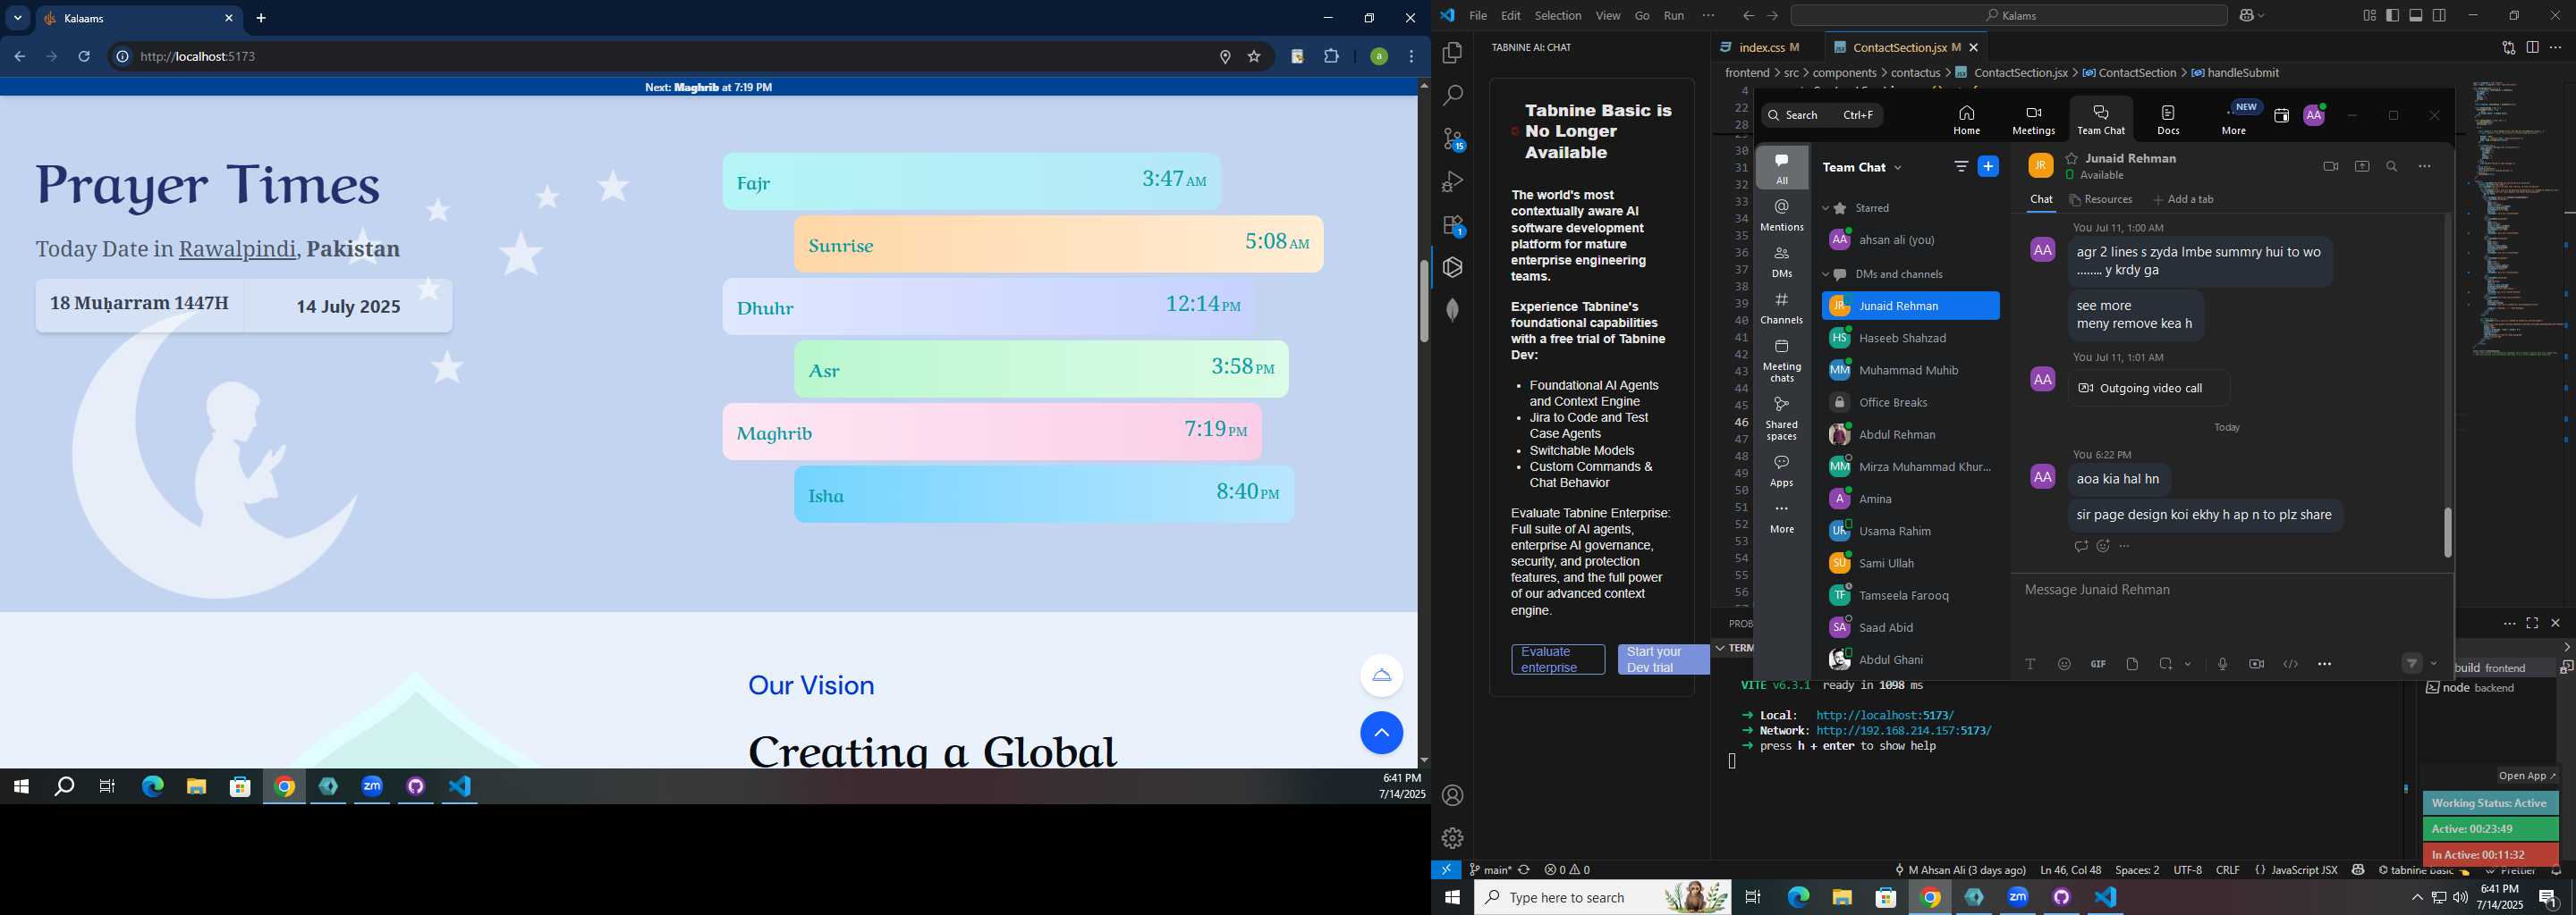Viewport: 2576px width, 915px height.
Task: Maximize the VS Code terminal panel
Action: [x=2532, y=624]
